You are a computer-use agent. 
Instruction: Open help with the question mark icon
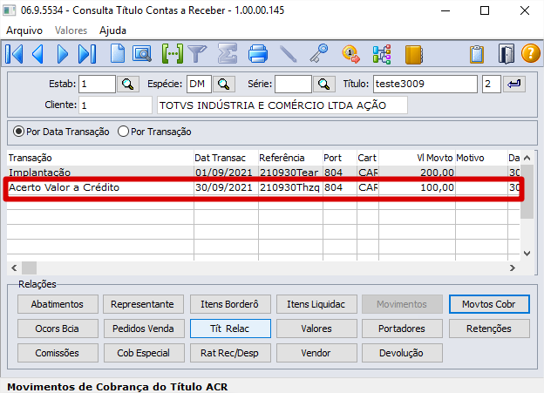point(530,54)
